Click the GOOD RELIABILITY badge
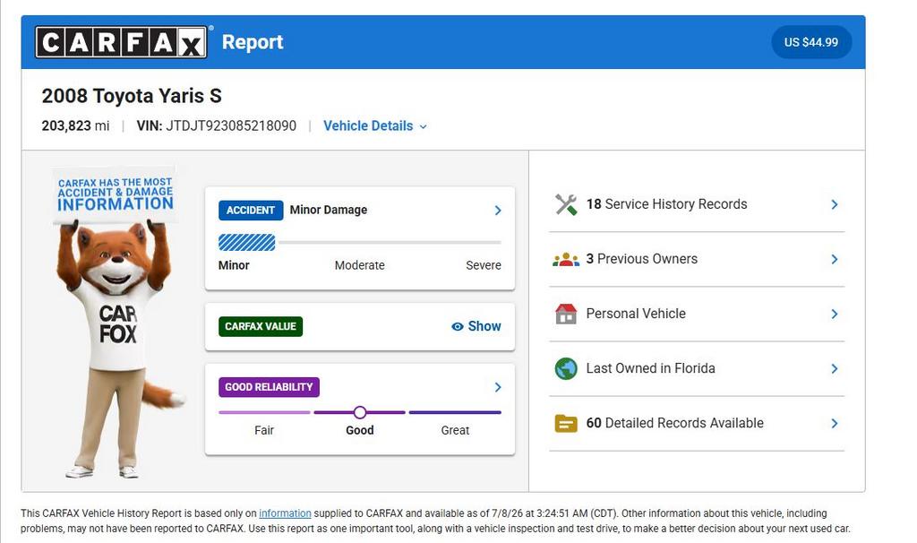The image size is (917, 543). click(x=269, y=387)
